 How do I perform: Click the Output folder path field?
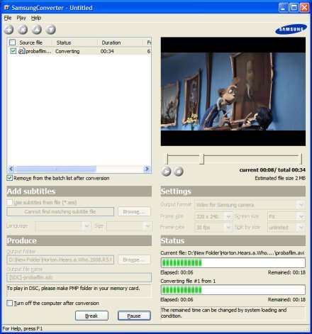pyautogui.click(x=60, y=260)
